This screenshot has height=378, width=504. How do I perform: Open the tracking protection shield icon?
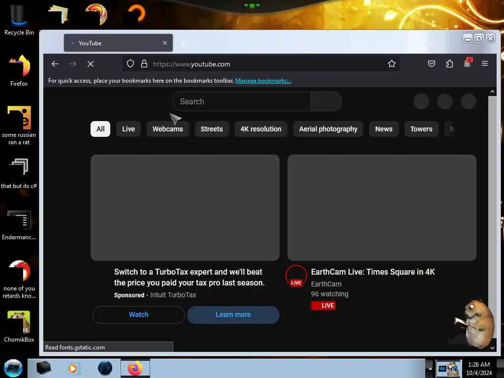pos(130,63)
